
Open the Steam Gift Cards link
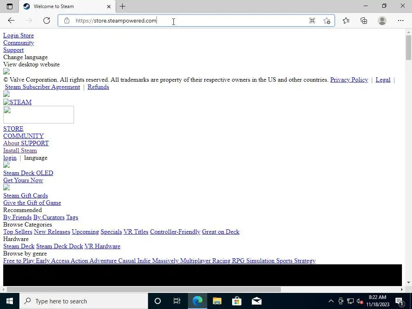click(25, 196)
